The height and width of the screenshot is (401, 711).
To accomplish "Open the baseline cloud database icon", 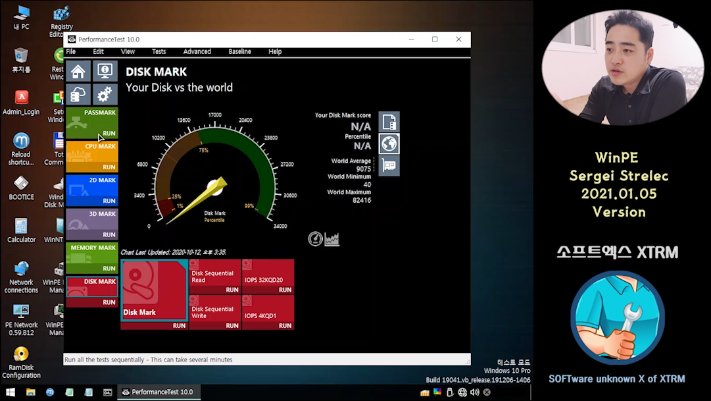I will (78, 94).
